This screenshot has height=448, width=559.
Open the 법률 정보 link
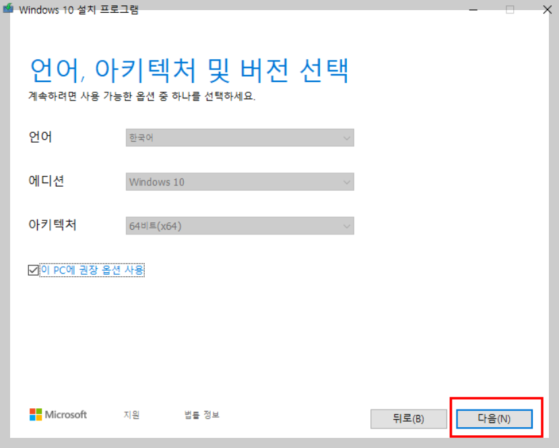(x=202, y=415)
